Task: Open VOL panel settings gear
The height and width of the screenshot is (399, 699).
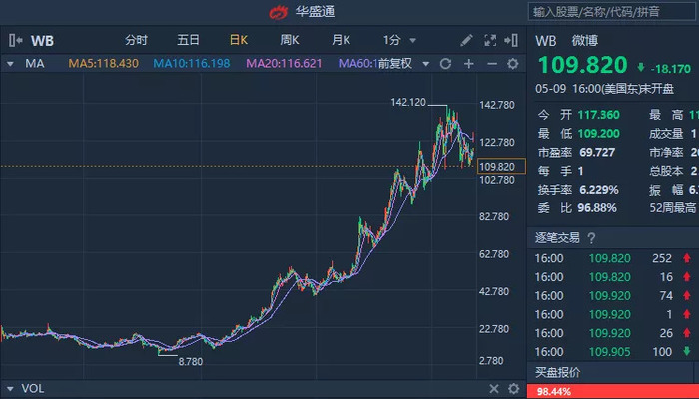Action: tap(513, 388)
